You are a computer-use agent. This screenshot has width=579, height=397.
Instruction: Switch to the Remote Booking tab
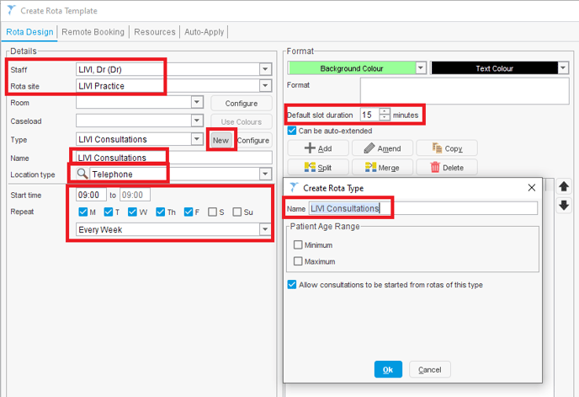tap(93, 32)
